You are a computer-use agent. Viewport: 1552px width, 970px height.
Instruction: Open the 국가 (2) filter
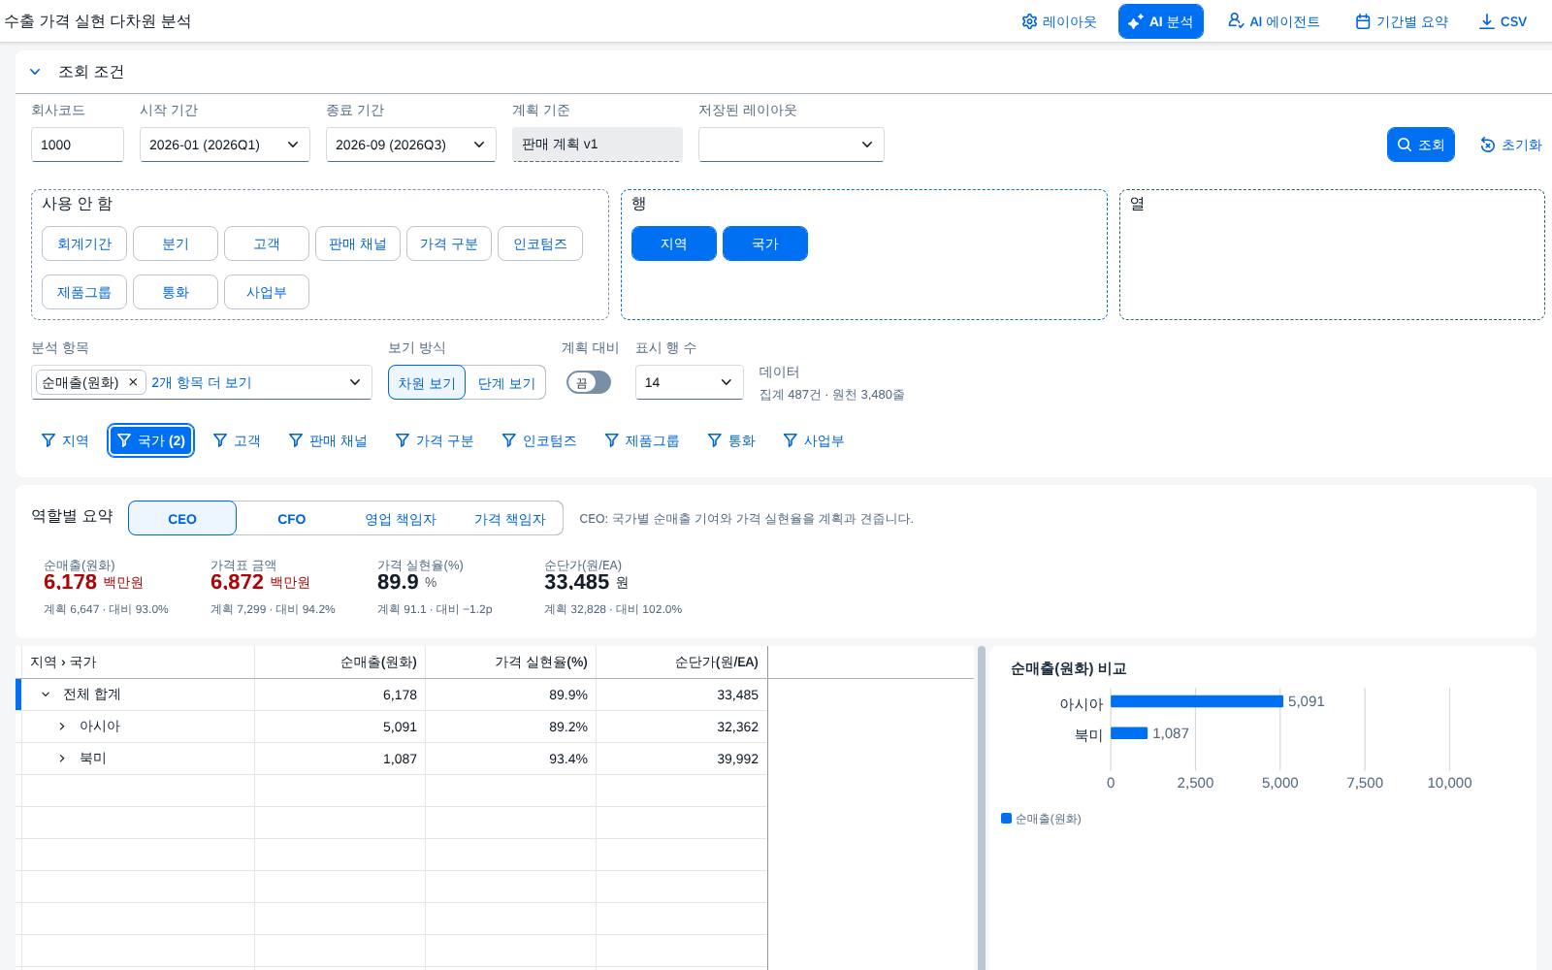[x=150, y=440]
